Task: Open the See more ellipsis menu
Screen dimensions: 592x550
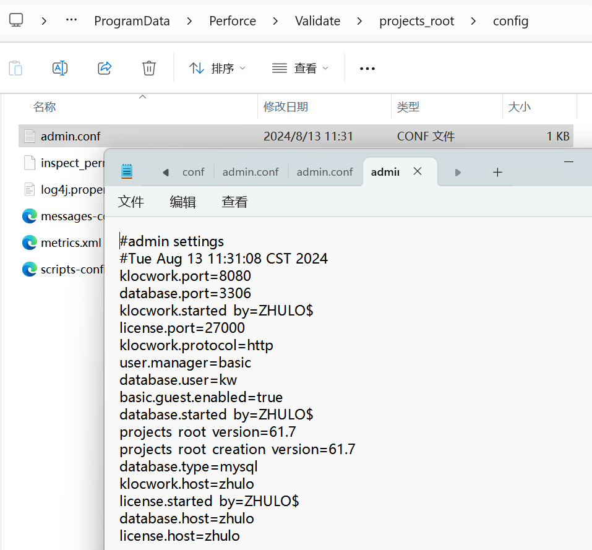Action: (x=367, y=69)
